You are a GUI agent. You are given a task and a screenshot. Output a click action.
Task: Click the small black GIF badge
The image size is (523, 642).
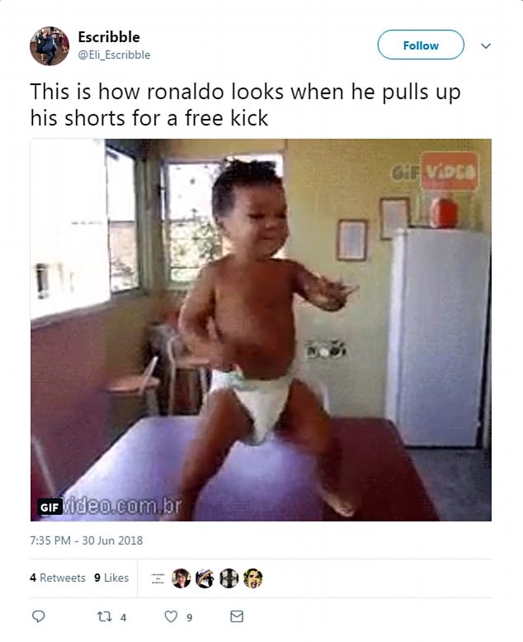(x=49, y=507)
